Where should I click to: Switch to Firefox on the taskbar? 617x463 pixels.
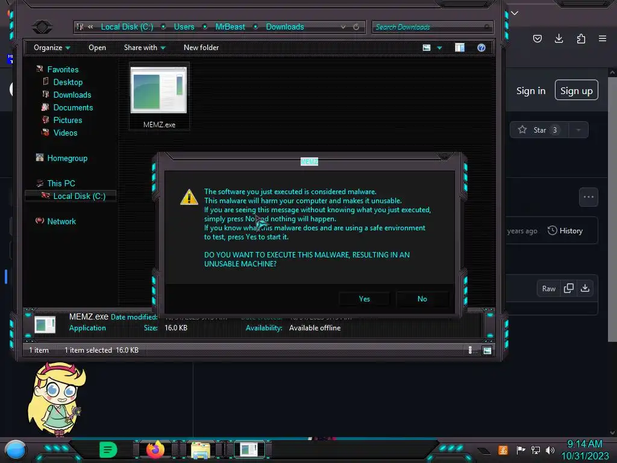[x=155, y=450]
